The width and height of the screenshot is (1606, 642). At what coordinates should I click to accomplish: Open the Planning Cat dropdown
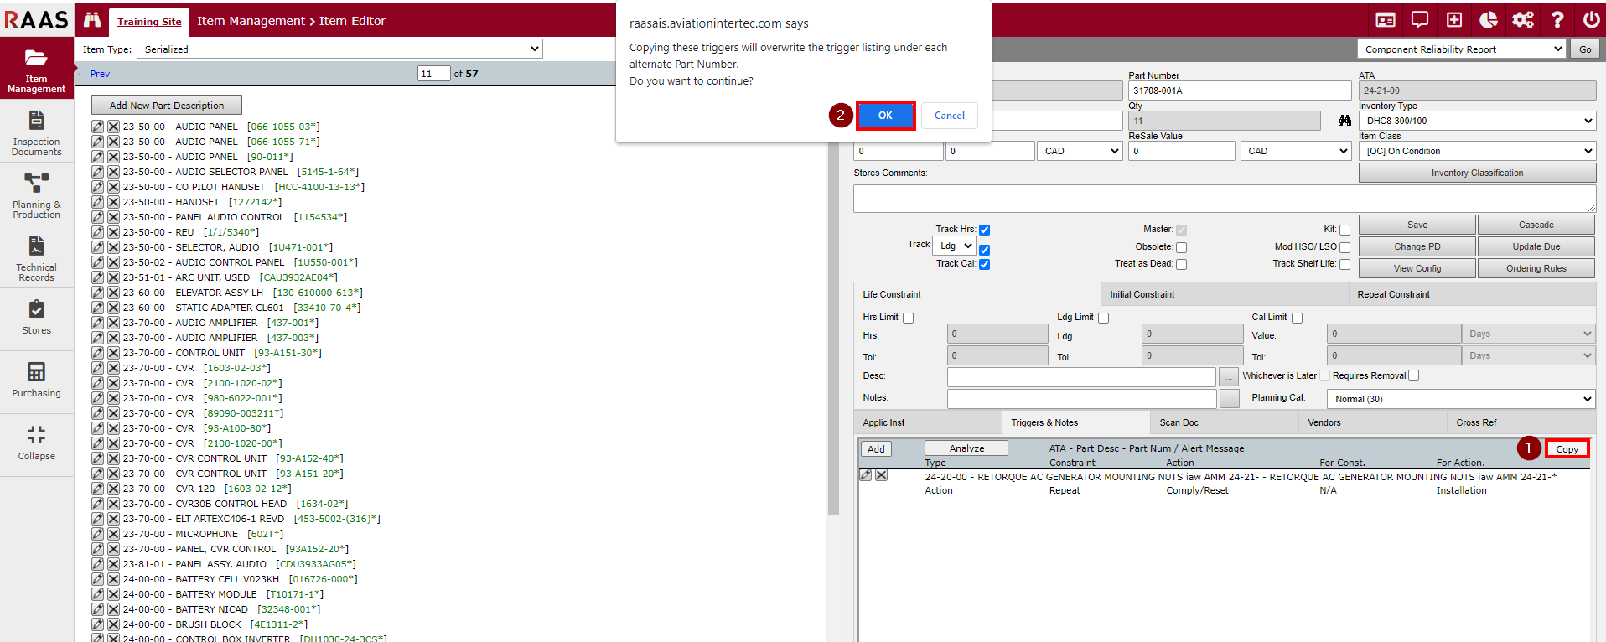tap(1461, 399)
